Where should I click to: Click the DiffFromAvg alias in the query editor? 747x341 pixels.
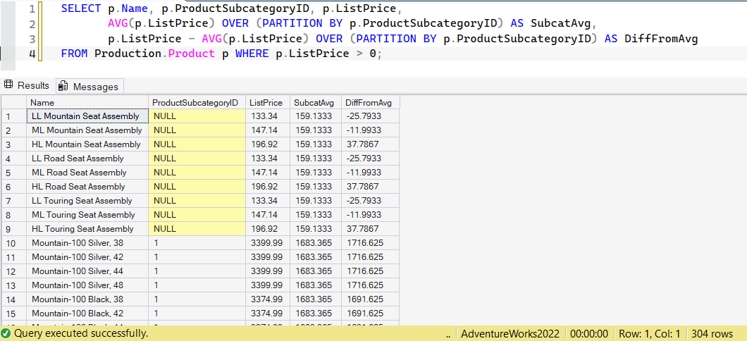pos(661,39)
